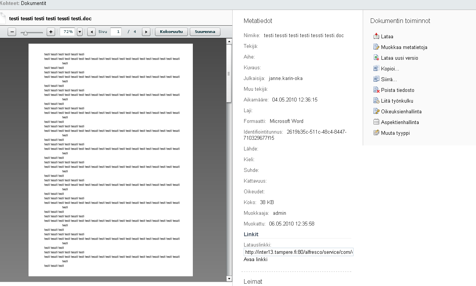The width and height of the screenshot is (476, 286).
Task: Click the Muokattu value 06.05.2010 12:35:58
Action: [x=292, y=224]
